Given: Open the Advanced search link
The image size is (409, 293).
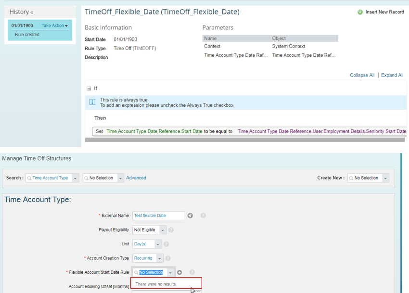Looking at the screenshot, I should [x=136, y=178].
